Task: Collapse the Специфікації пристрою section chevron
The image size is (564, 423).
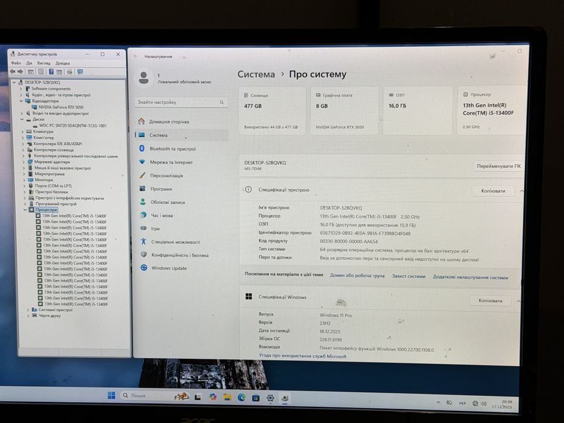Action: (x=521, y=192)
